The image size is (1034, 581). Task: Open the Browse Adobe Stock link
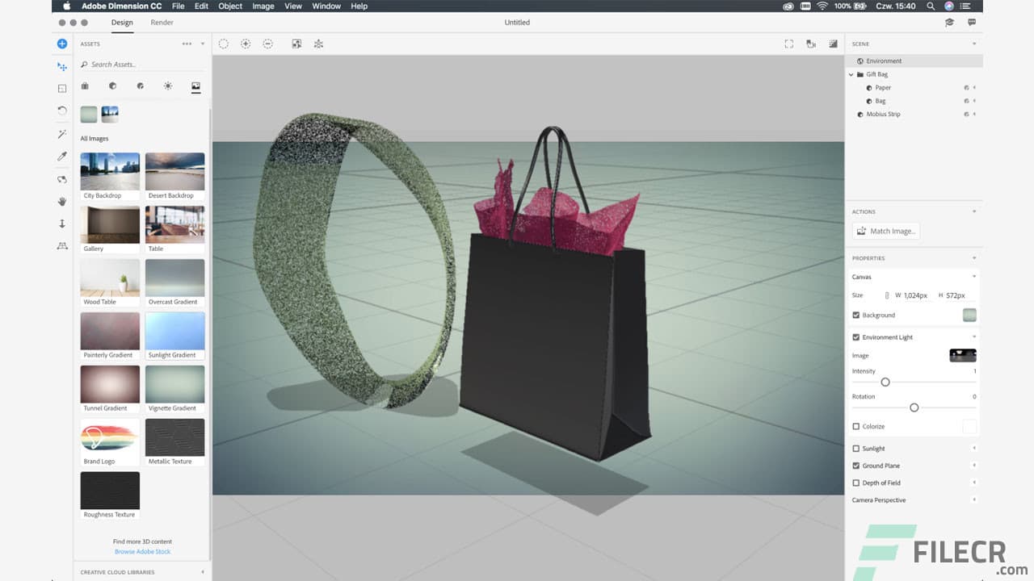(142, 551)
